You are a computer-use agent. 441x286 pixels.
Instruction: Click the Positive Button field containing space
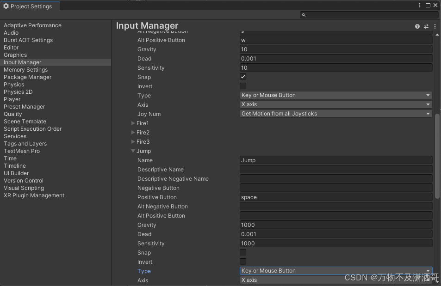tap(336, 197)
